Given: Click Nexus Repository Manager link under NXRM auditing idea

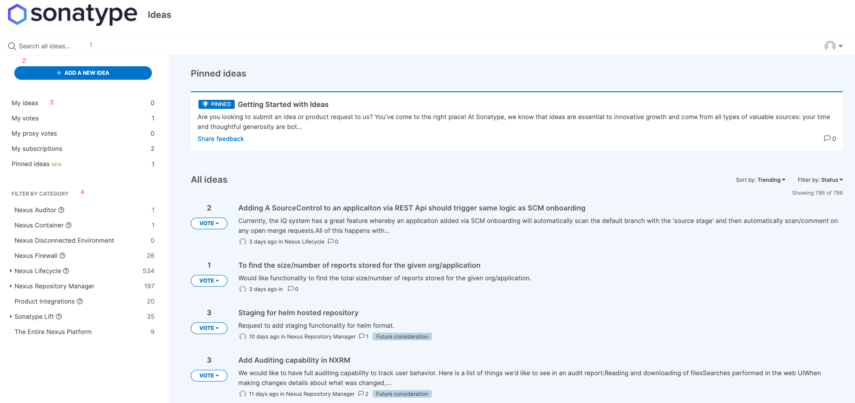Looking at the screenshot, I should 320,394.
